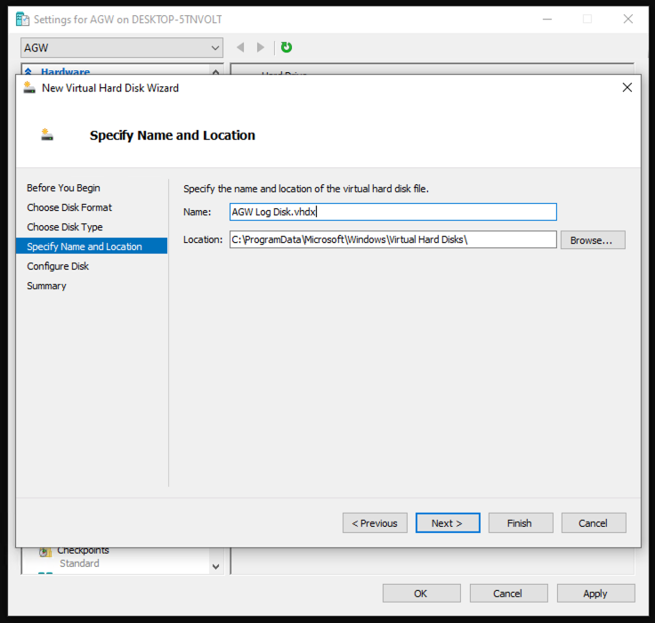This screenshot has height=623, width=655.
Task: Click the green refresh icon in toolbar
Action: click(x=287, y=47)
